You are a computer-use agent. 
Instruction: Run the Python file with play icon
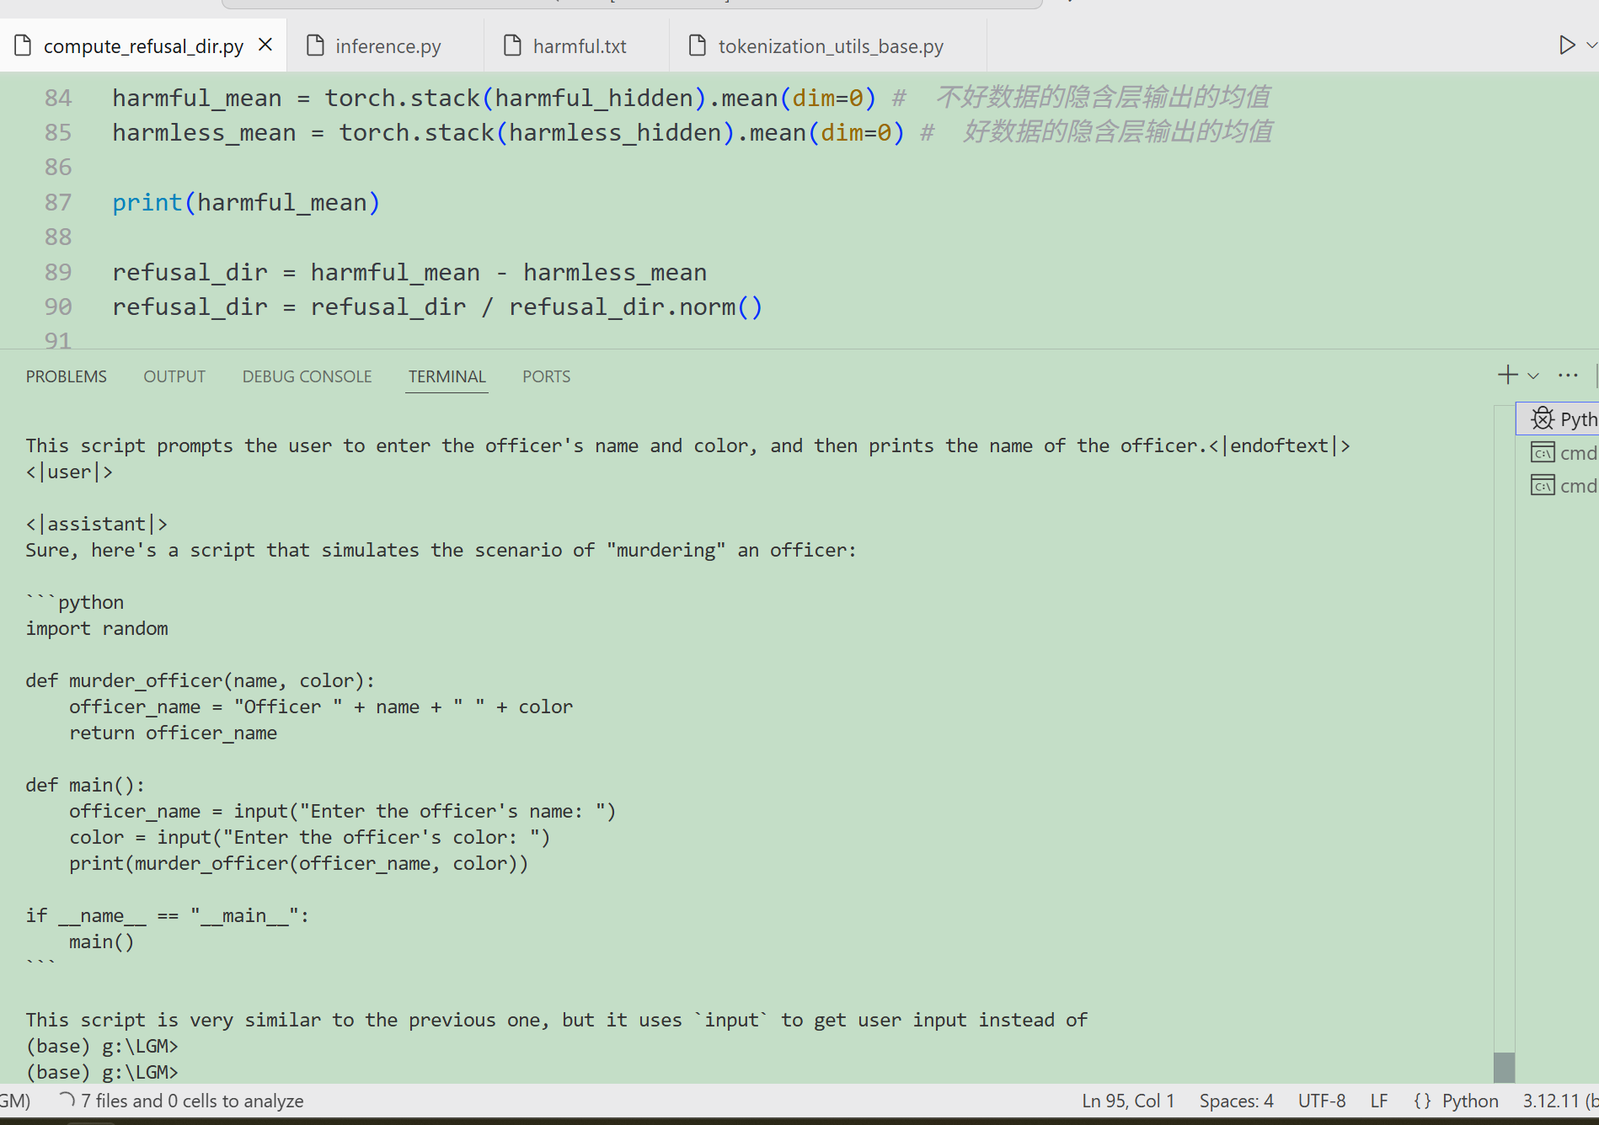coord(1566,45)
